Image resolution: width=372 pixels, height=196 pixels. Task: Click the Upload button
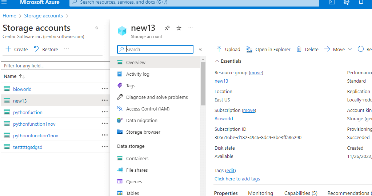point(228,49)
